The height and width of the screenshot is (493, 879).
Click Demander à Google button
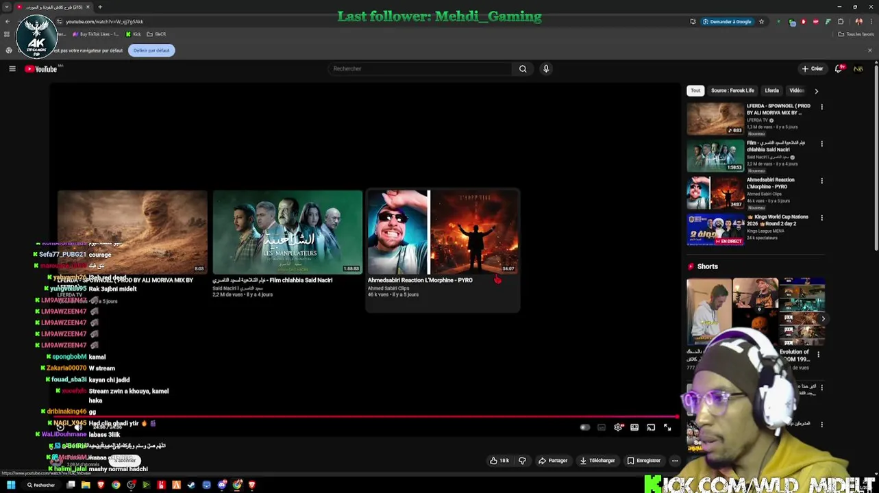[728, 21]
